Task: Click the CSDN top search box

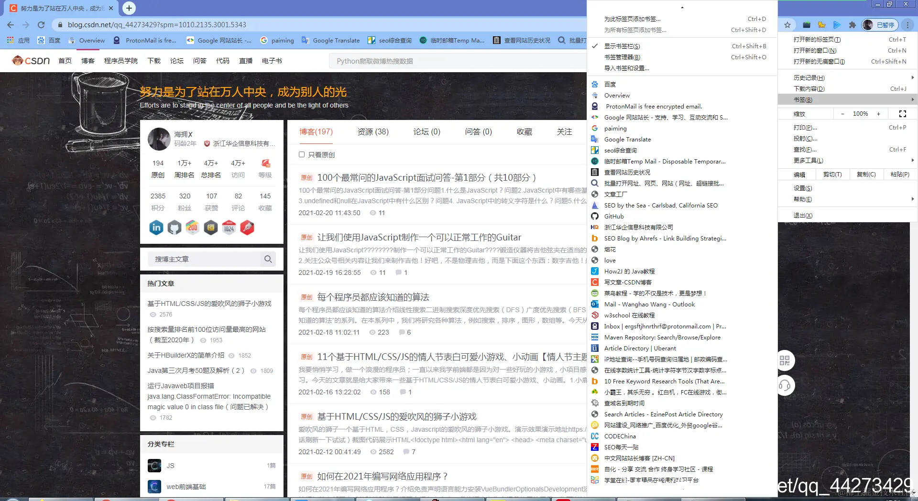Action: (457, 61)
